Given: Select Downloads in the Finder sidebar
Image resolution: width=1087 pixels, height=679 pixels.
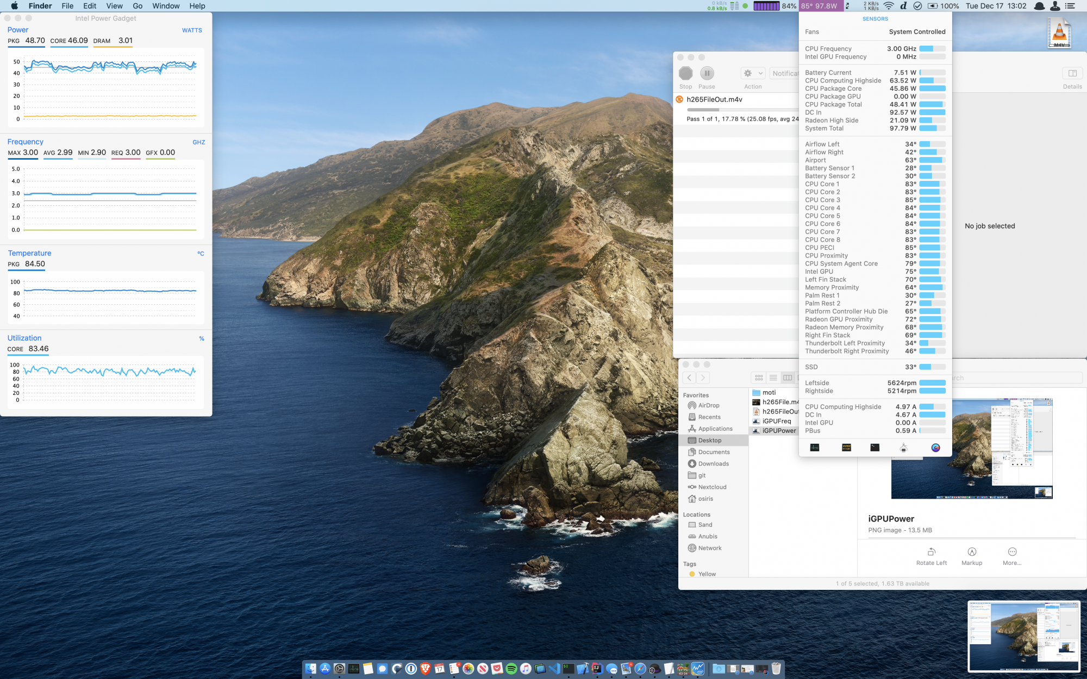Looking at the screenshot, I should 713,464.
